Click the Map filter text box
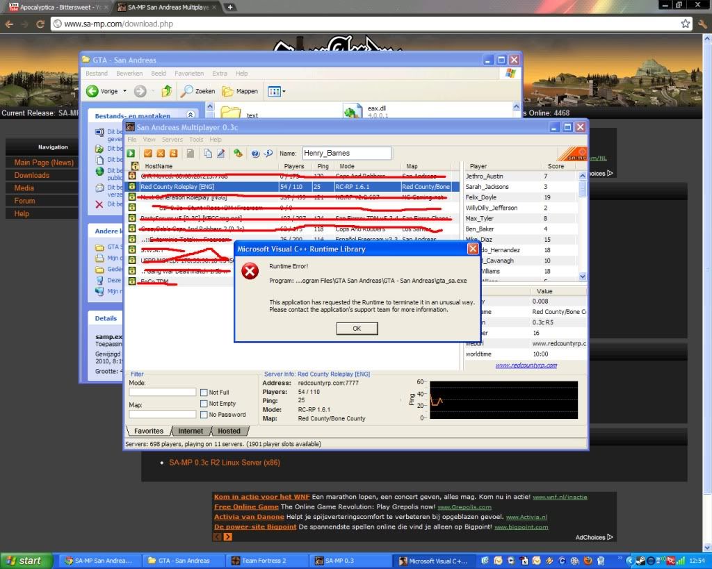The width and height of the screenshot is (712, 569). 163,414
